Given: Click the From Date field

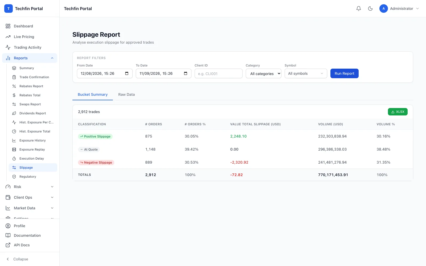Looking at the screenshot, I should pyautogui.click(x=105, y=73).
